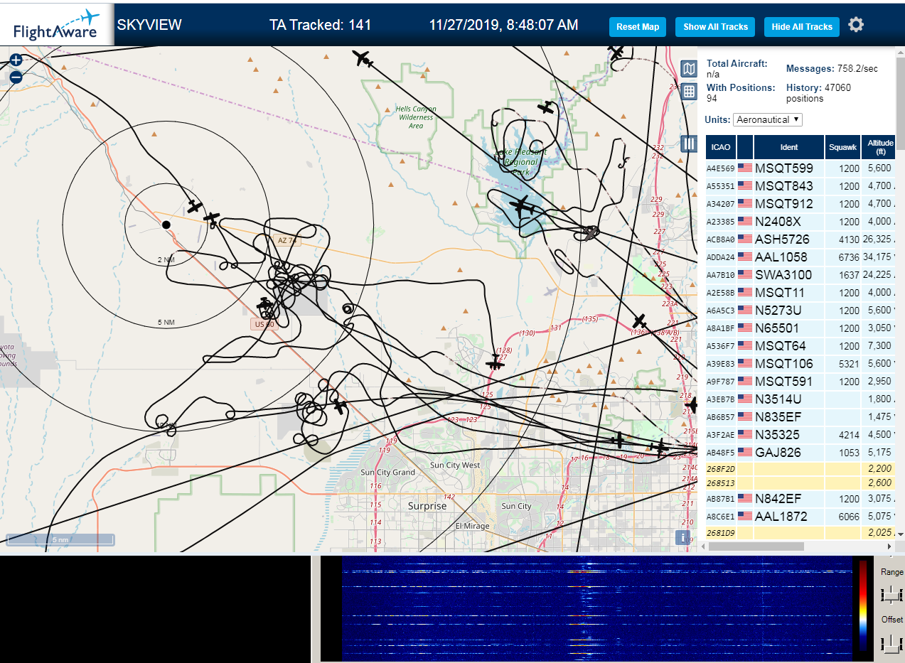Select aircraft row N842EF
Image resolution: width=905 pixels, height=663 pixels.
[x=800, y=499]
